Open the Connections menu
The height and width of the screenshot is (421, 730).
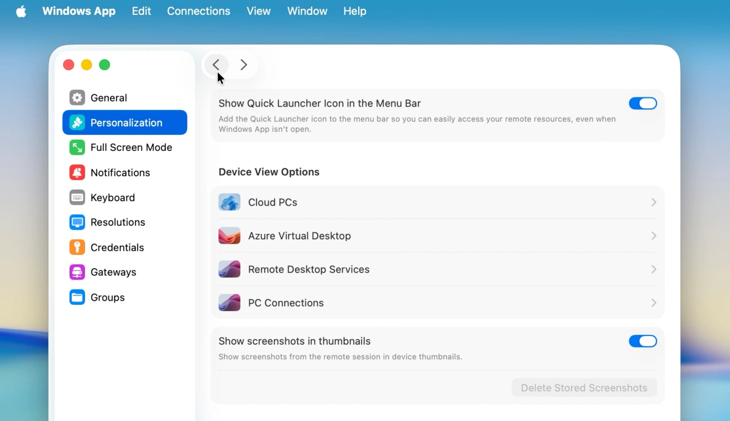[x=198, y=11]
